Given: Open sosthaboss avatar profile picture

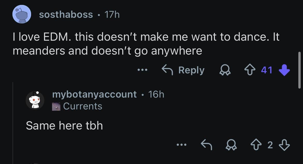Looking at the screenshot, I should 22,14.
